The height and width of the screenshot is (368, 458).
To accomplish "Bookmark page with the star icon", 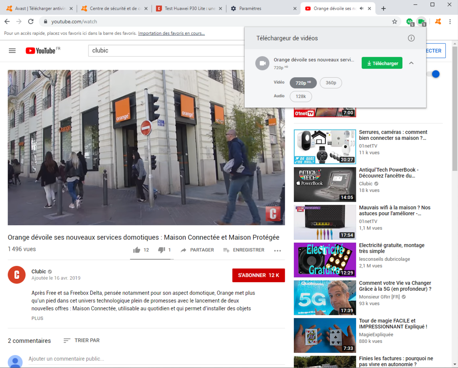I will click(x=395, y=22).
